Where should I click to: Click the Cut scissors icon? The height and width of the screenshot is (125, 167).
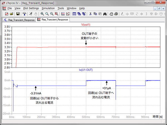(x=90, y=14)
